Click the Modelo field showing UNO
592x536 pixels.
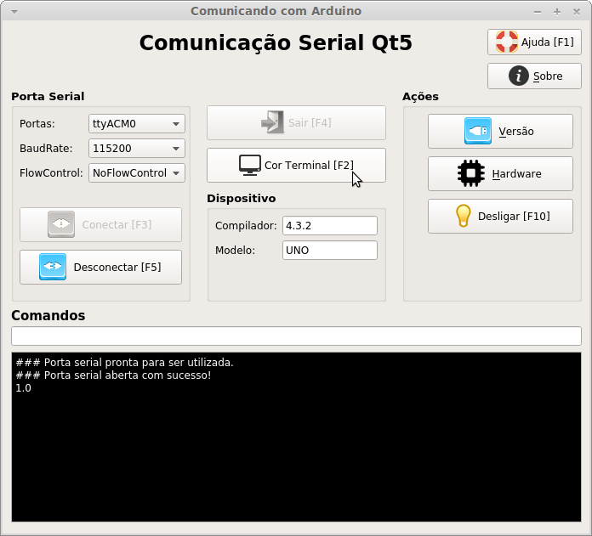(329, 251)
